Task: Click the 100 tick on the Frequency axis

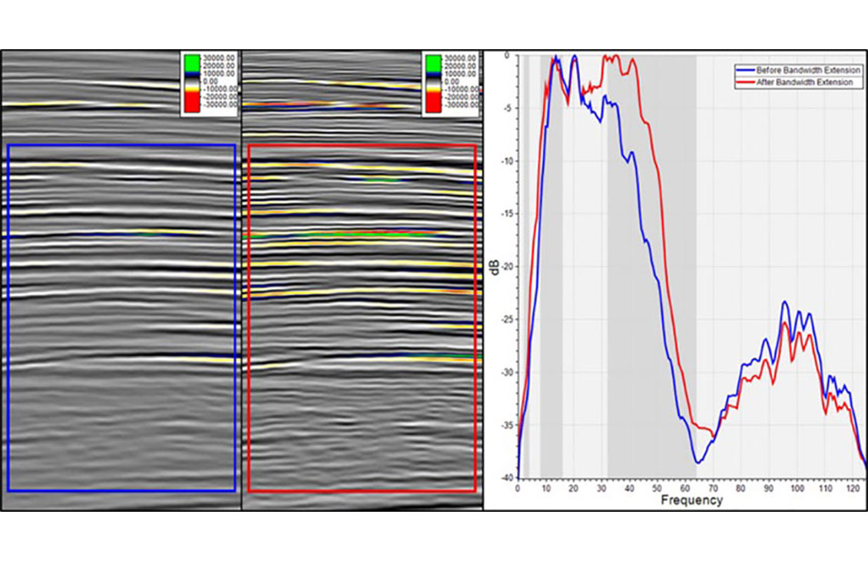Action: 797,488
